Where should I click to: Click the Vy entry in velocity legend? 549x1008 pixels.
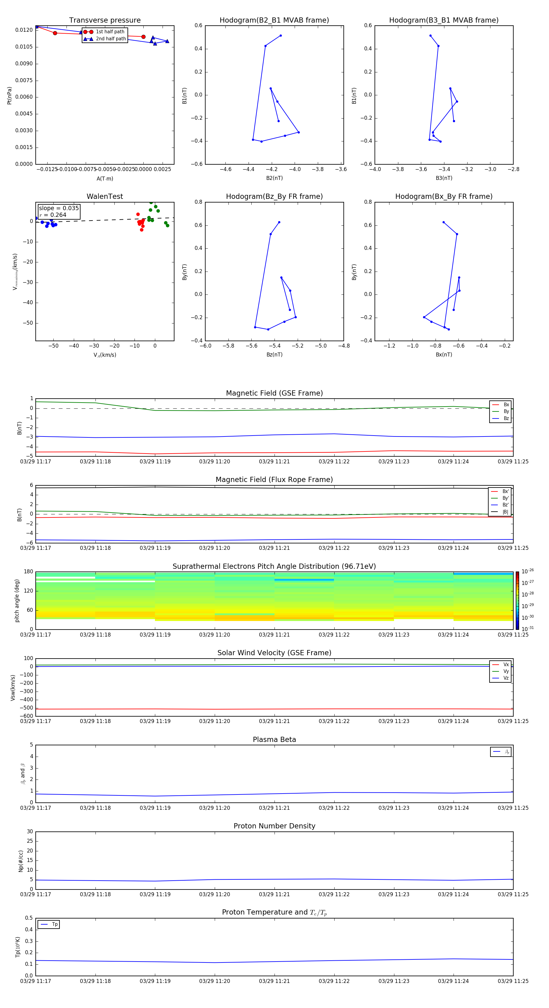[x=501, y=671]
